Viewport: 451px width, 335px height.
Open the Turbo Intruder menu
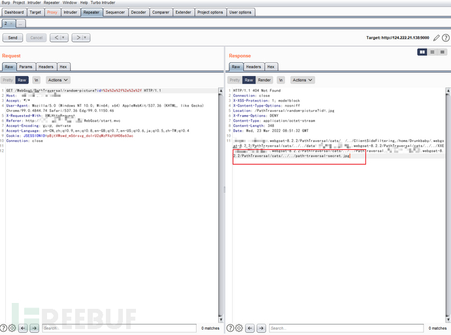[103, 3]
